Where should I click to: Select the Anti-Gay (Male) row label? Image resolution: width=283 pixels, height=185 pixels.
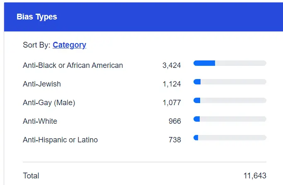49,103
